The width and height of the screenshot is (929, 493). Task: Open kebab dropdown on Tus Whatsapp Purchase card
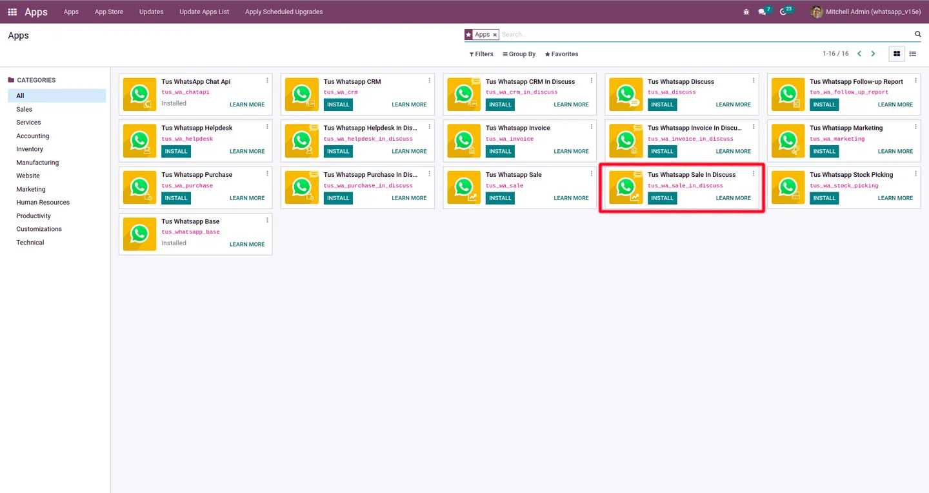[267, 174]
